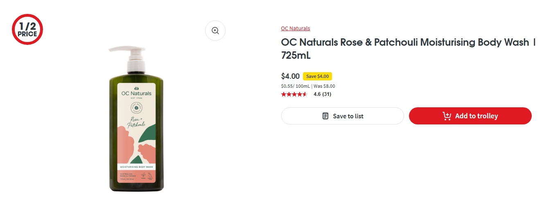Click the $0.55/100mL unit price
Screen dimensions: 542x204
coord(295,86)
